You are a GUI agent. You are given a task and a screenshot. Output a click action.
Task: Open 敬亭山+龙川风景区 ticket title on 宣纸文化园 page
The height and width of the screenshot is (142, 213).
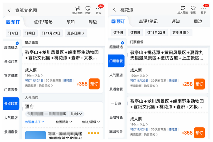pos(62,55)
